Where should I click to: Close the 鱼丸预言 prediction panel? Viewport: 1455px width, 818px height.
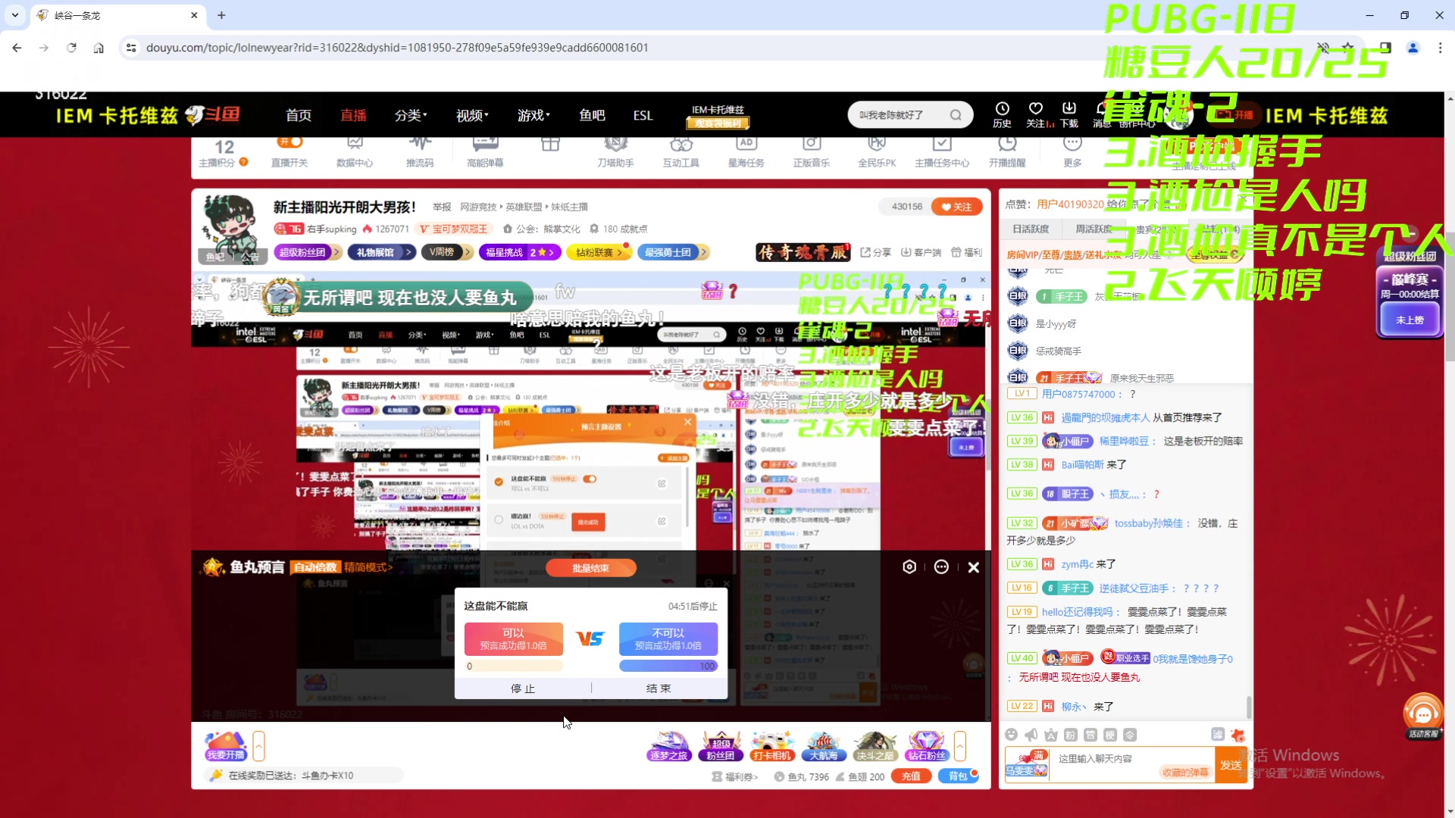[x=974, y=567]
